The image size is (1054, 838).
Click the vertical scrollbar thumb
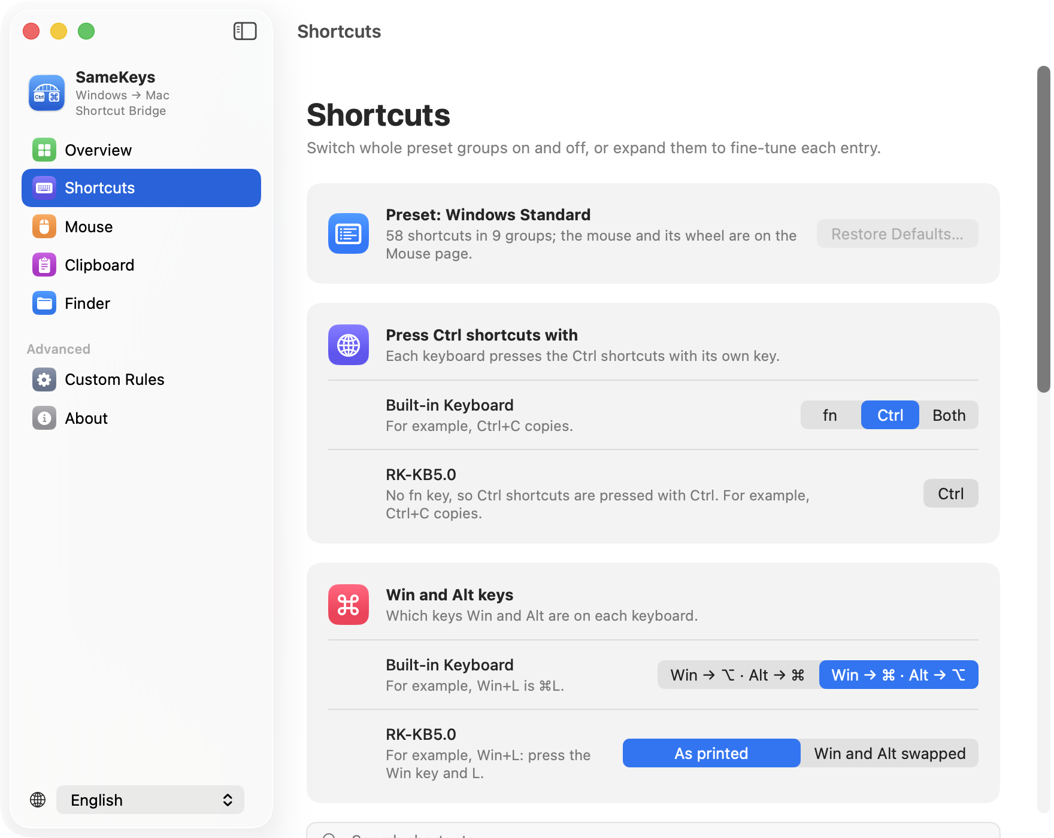[x=1043, y=229]
